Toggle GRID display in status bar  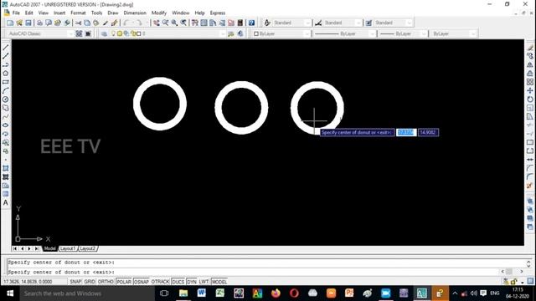pyautogui.click(x=90, y=282)
